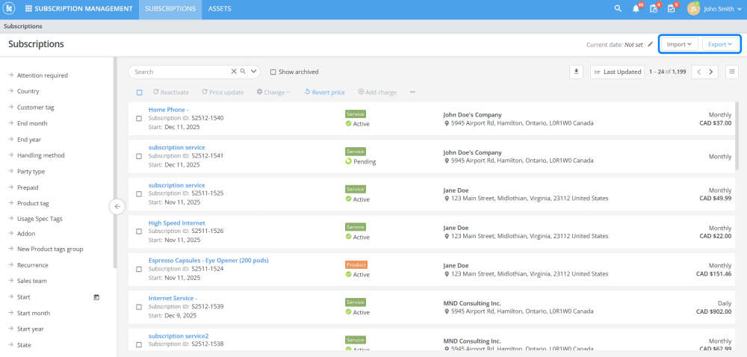The width and height of the screenshot is (747, 357).
Task: Go to previous page of results
Action: point(699,72)
